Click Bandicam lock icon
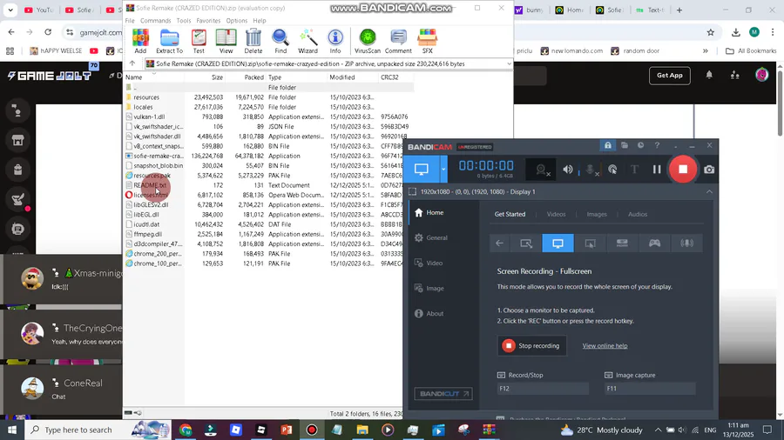The height and width of the screenshot is (440, 784). [x=608, y=145]
